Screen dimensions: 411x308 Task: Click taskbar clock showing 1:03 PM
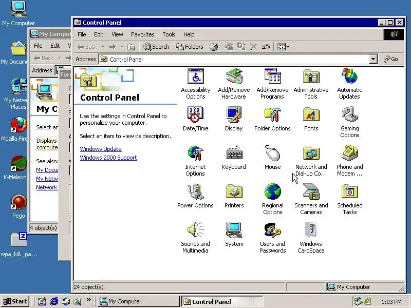pyautogui.click(x=391, y=302)
